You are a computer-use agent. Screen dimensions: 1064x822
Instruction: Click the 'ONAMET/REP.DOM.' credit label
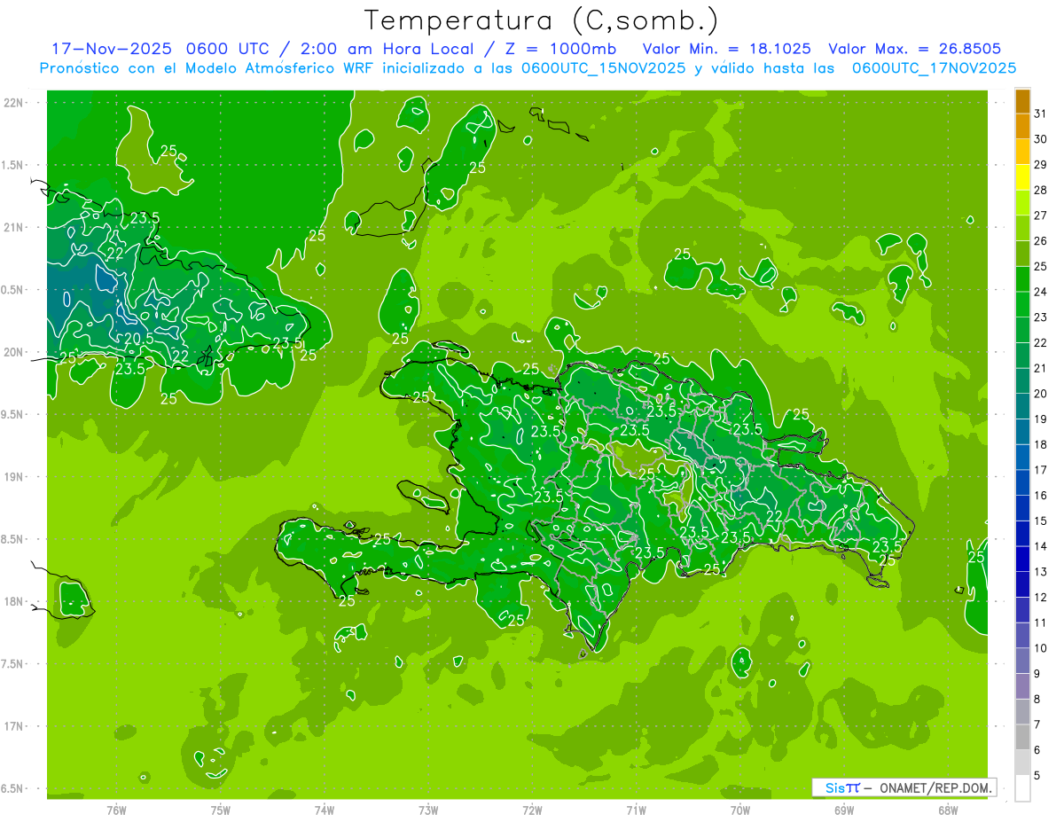pyautogui.click(x=934, y=787)
